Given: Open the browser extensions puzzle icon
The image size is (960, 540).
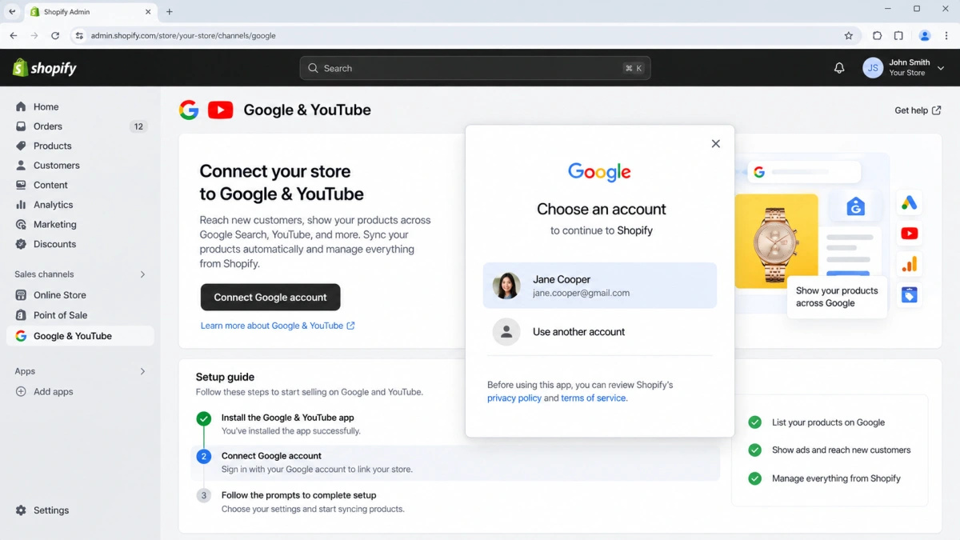Looking at the screenshot, I should pyautogui.click(x=877, y=35).
